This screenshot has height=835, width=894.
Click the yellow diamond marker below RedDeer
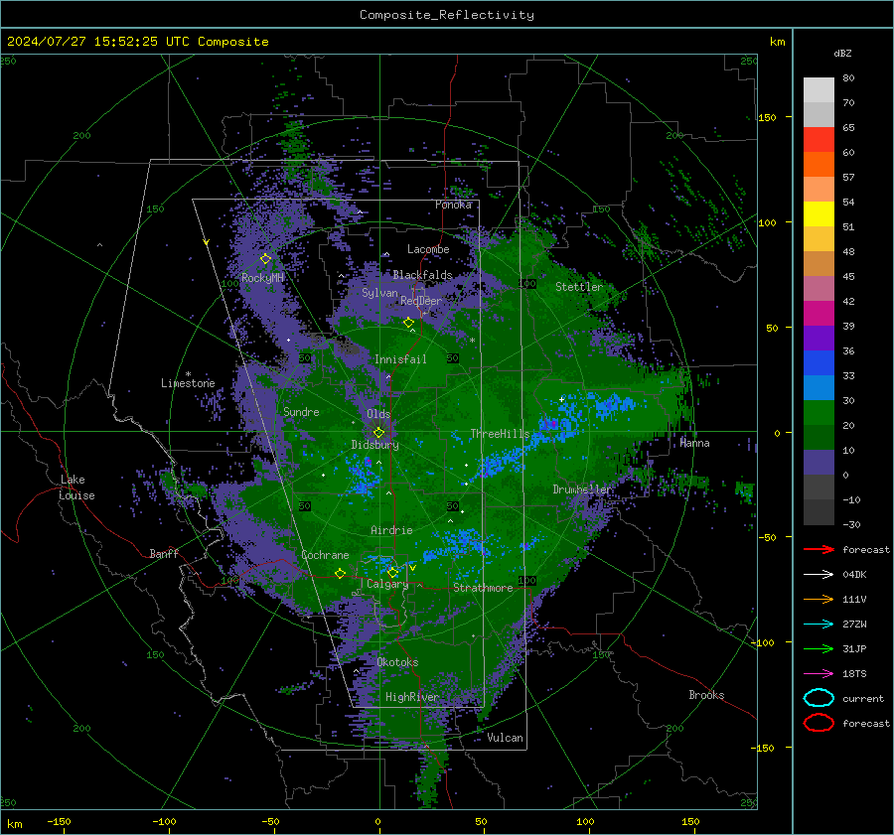409,323
